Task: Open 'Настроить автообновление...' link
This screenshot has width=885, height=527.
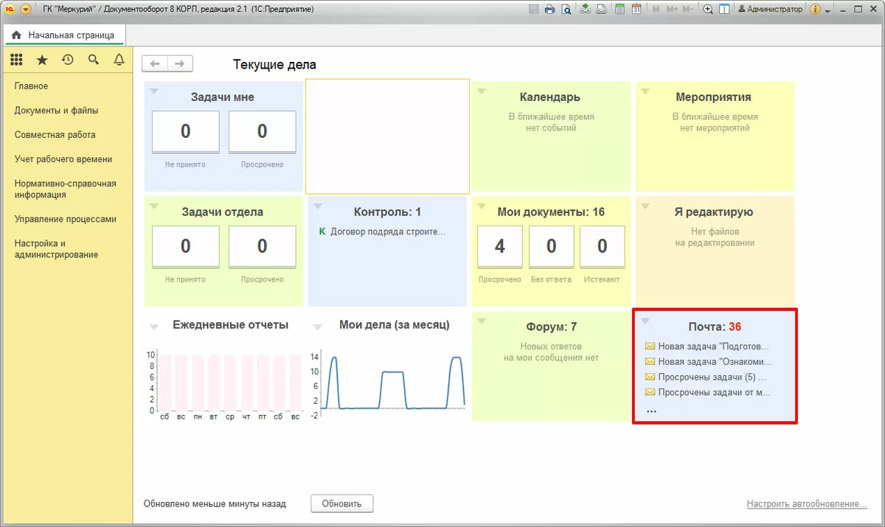Action: (x=807, y=504)
